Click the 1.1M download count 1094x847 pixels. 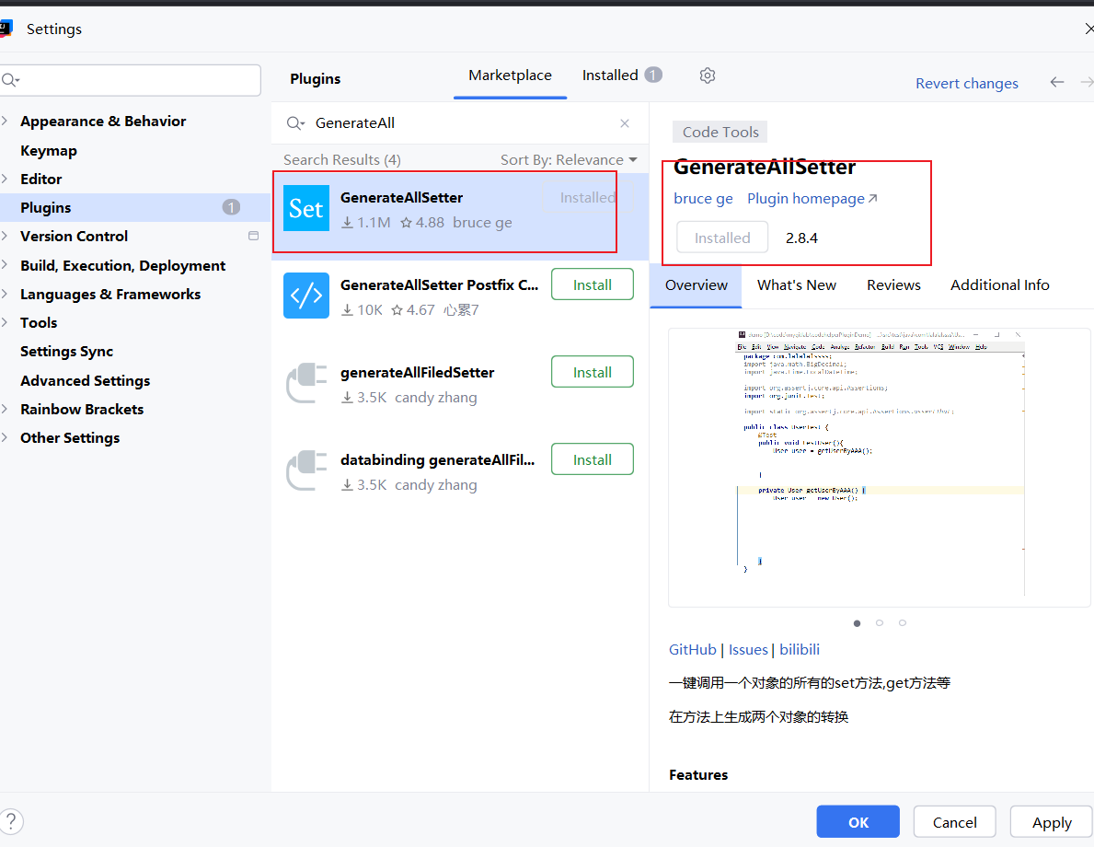(365, 223)
